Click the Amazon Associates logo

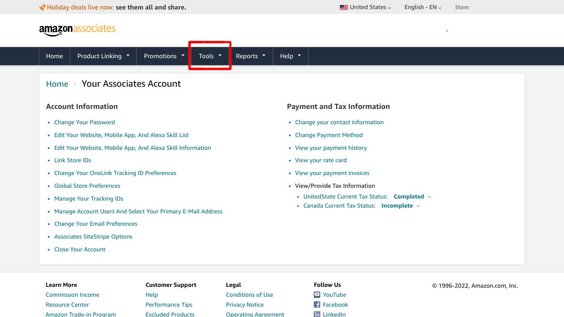tap(77, 29)
